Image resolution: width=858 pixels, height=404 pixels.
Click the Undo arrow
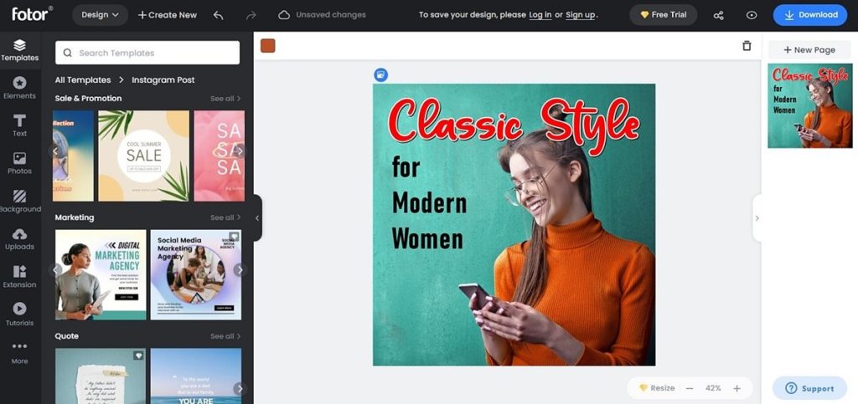click(219, 15)
